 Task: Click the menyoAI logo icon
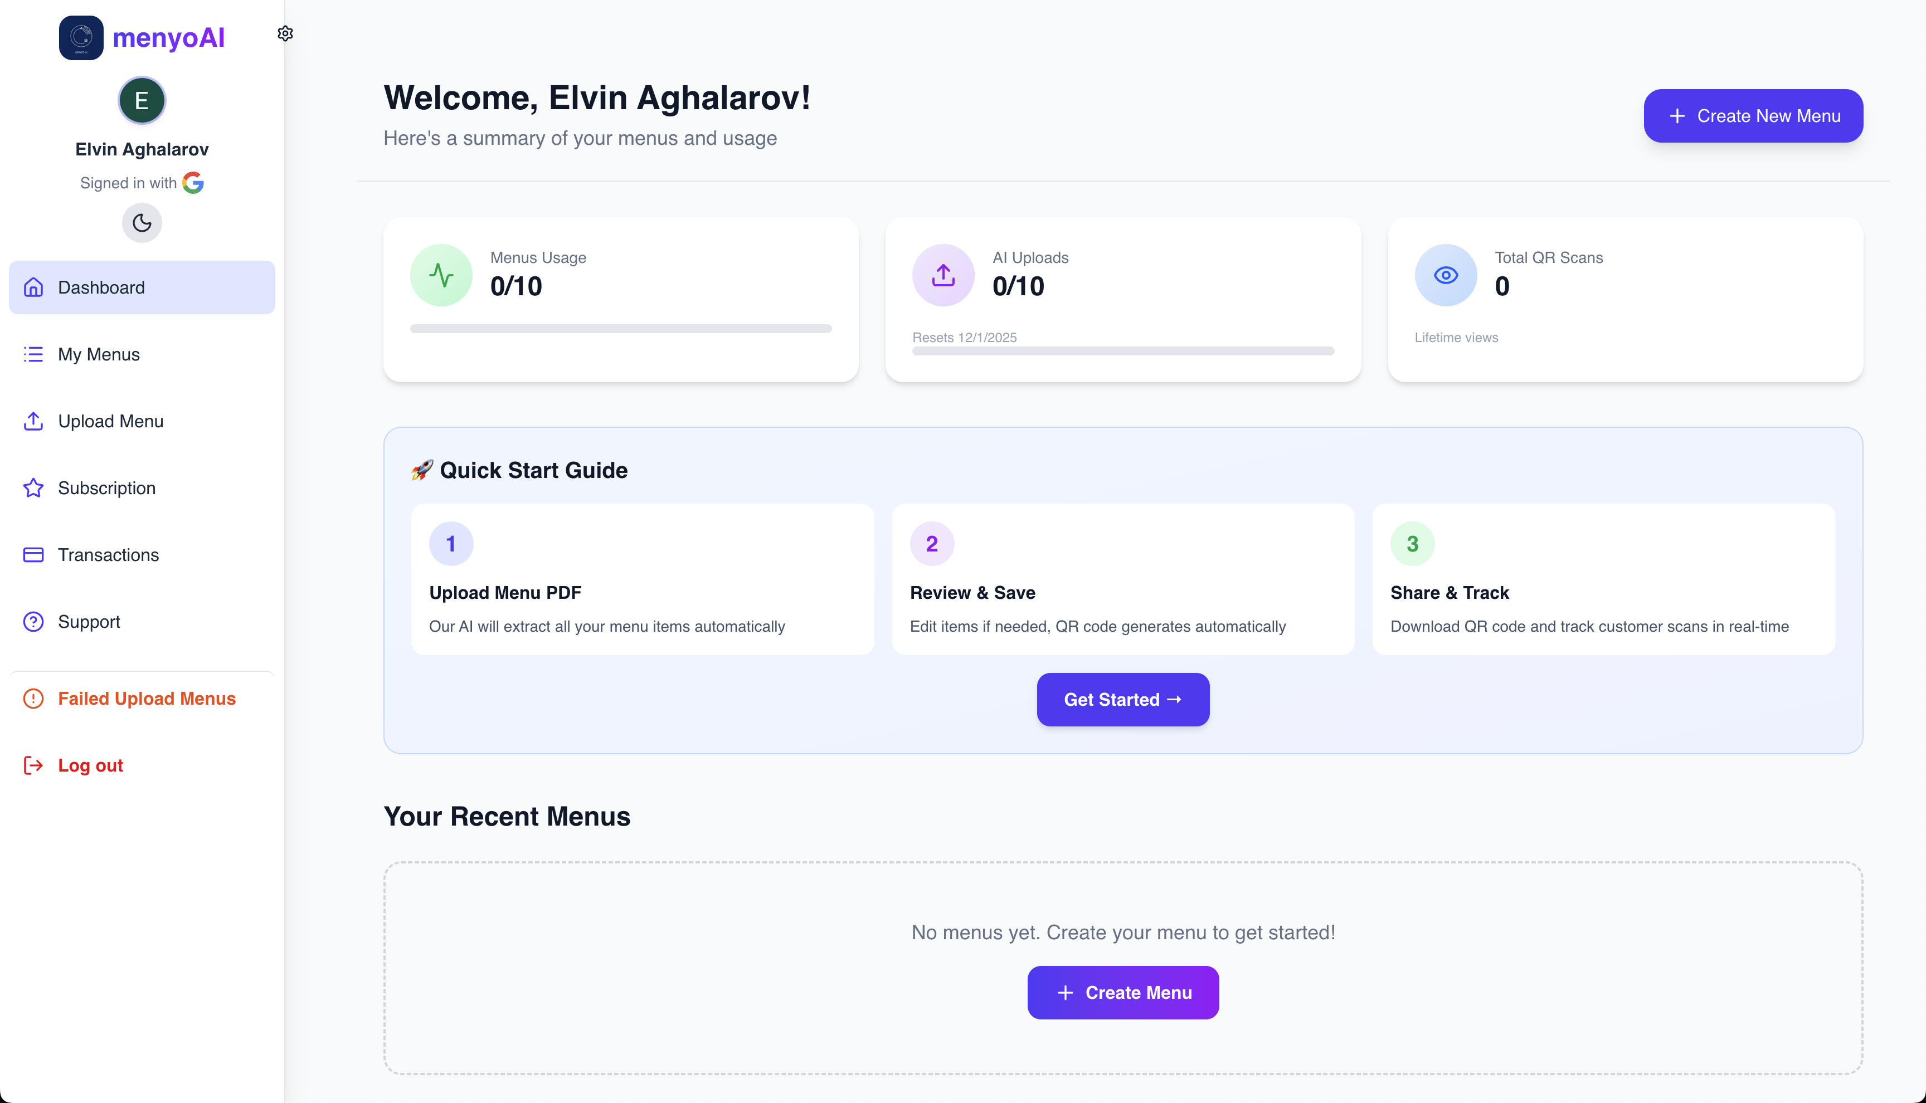(81, 37)
